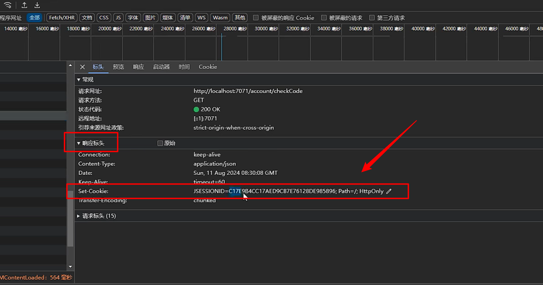543x285 pixels.
Task: Toggle the 被屏蔽的请求 checkbox
Action: (324, 18)
